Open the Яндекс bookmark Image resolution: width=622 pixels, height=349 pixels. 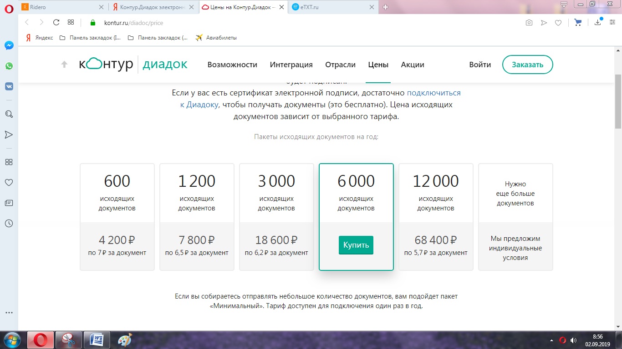click(x=40, y=38)
